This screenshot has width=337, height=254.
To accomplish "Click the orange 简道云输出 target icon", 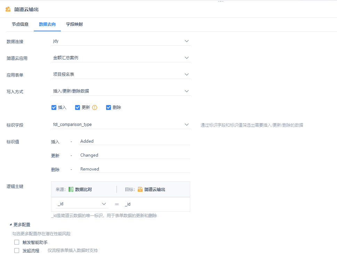I will (x=140, y=189).
